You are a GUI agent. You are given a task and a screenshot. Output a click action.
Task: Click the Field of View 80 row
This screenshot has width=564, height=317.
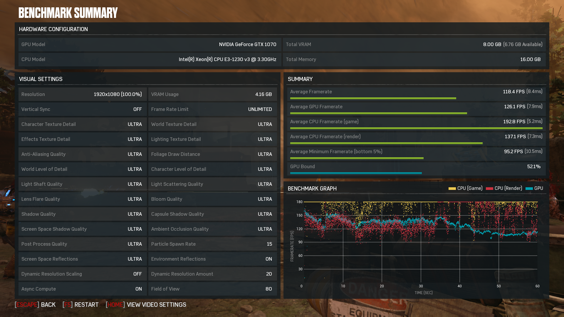(213, 289)
